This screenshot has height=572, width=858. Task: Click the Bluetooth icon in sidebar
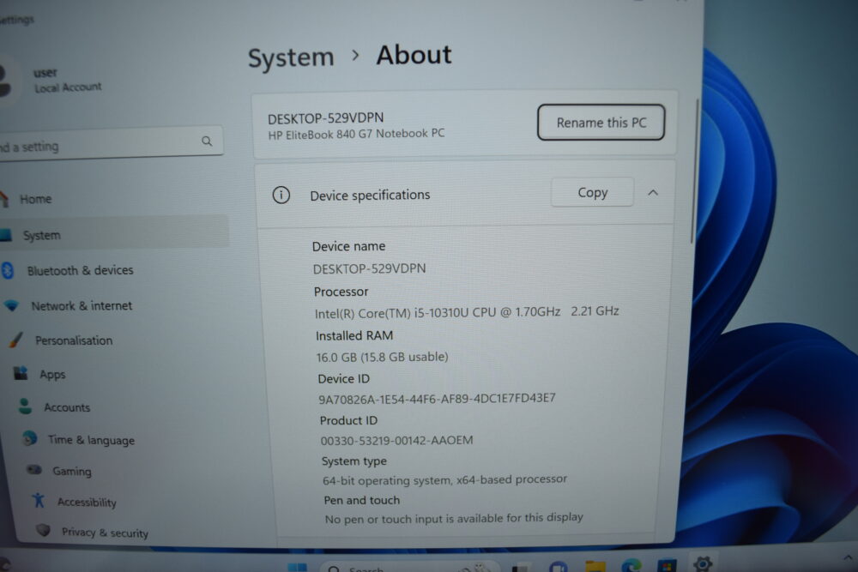tap(8, 270)
